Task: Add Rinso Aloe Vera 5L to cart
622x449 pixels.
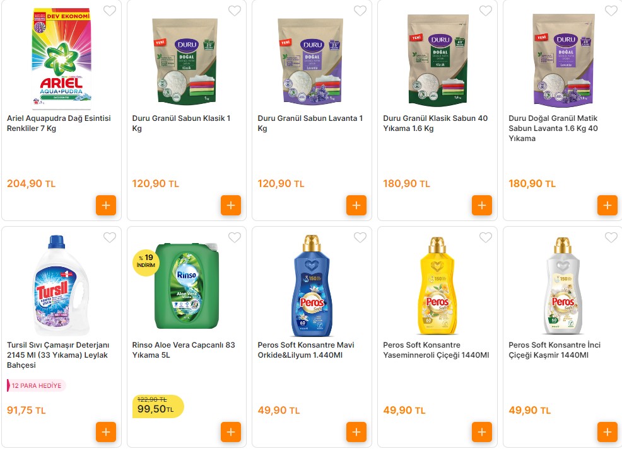Action: (x=231, y=432)
